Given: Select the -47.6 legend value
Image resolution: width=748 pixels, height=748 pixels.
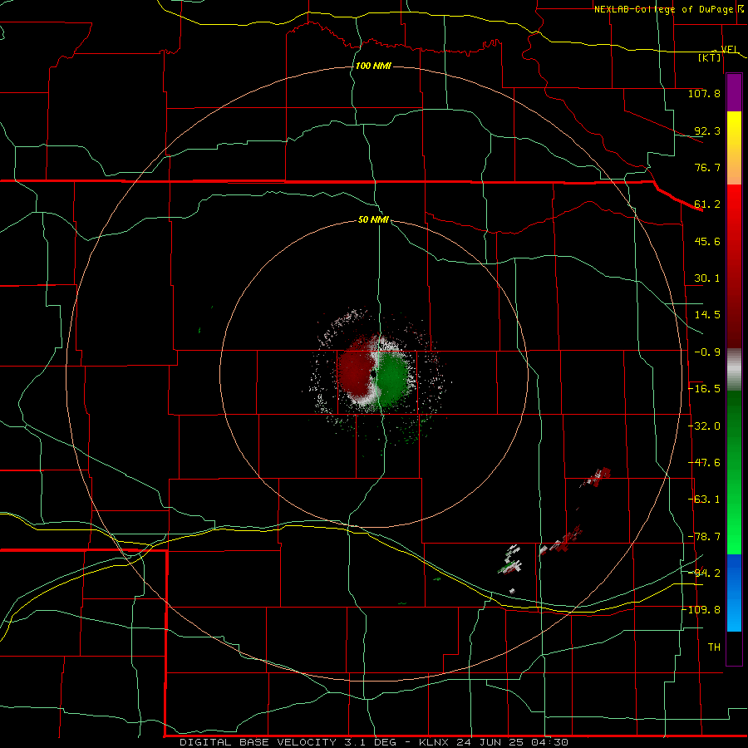Looking at the screenshot, I should click(x=704, y=463).
